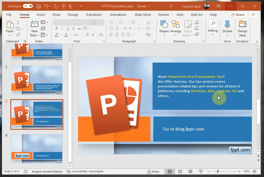Open the File menu
Viewport: 264px width, 177px height.
[9, 15]
